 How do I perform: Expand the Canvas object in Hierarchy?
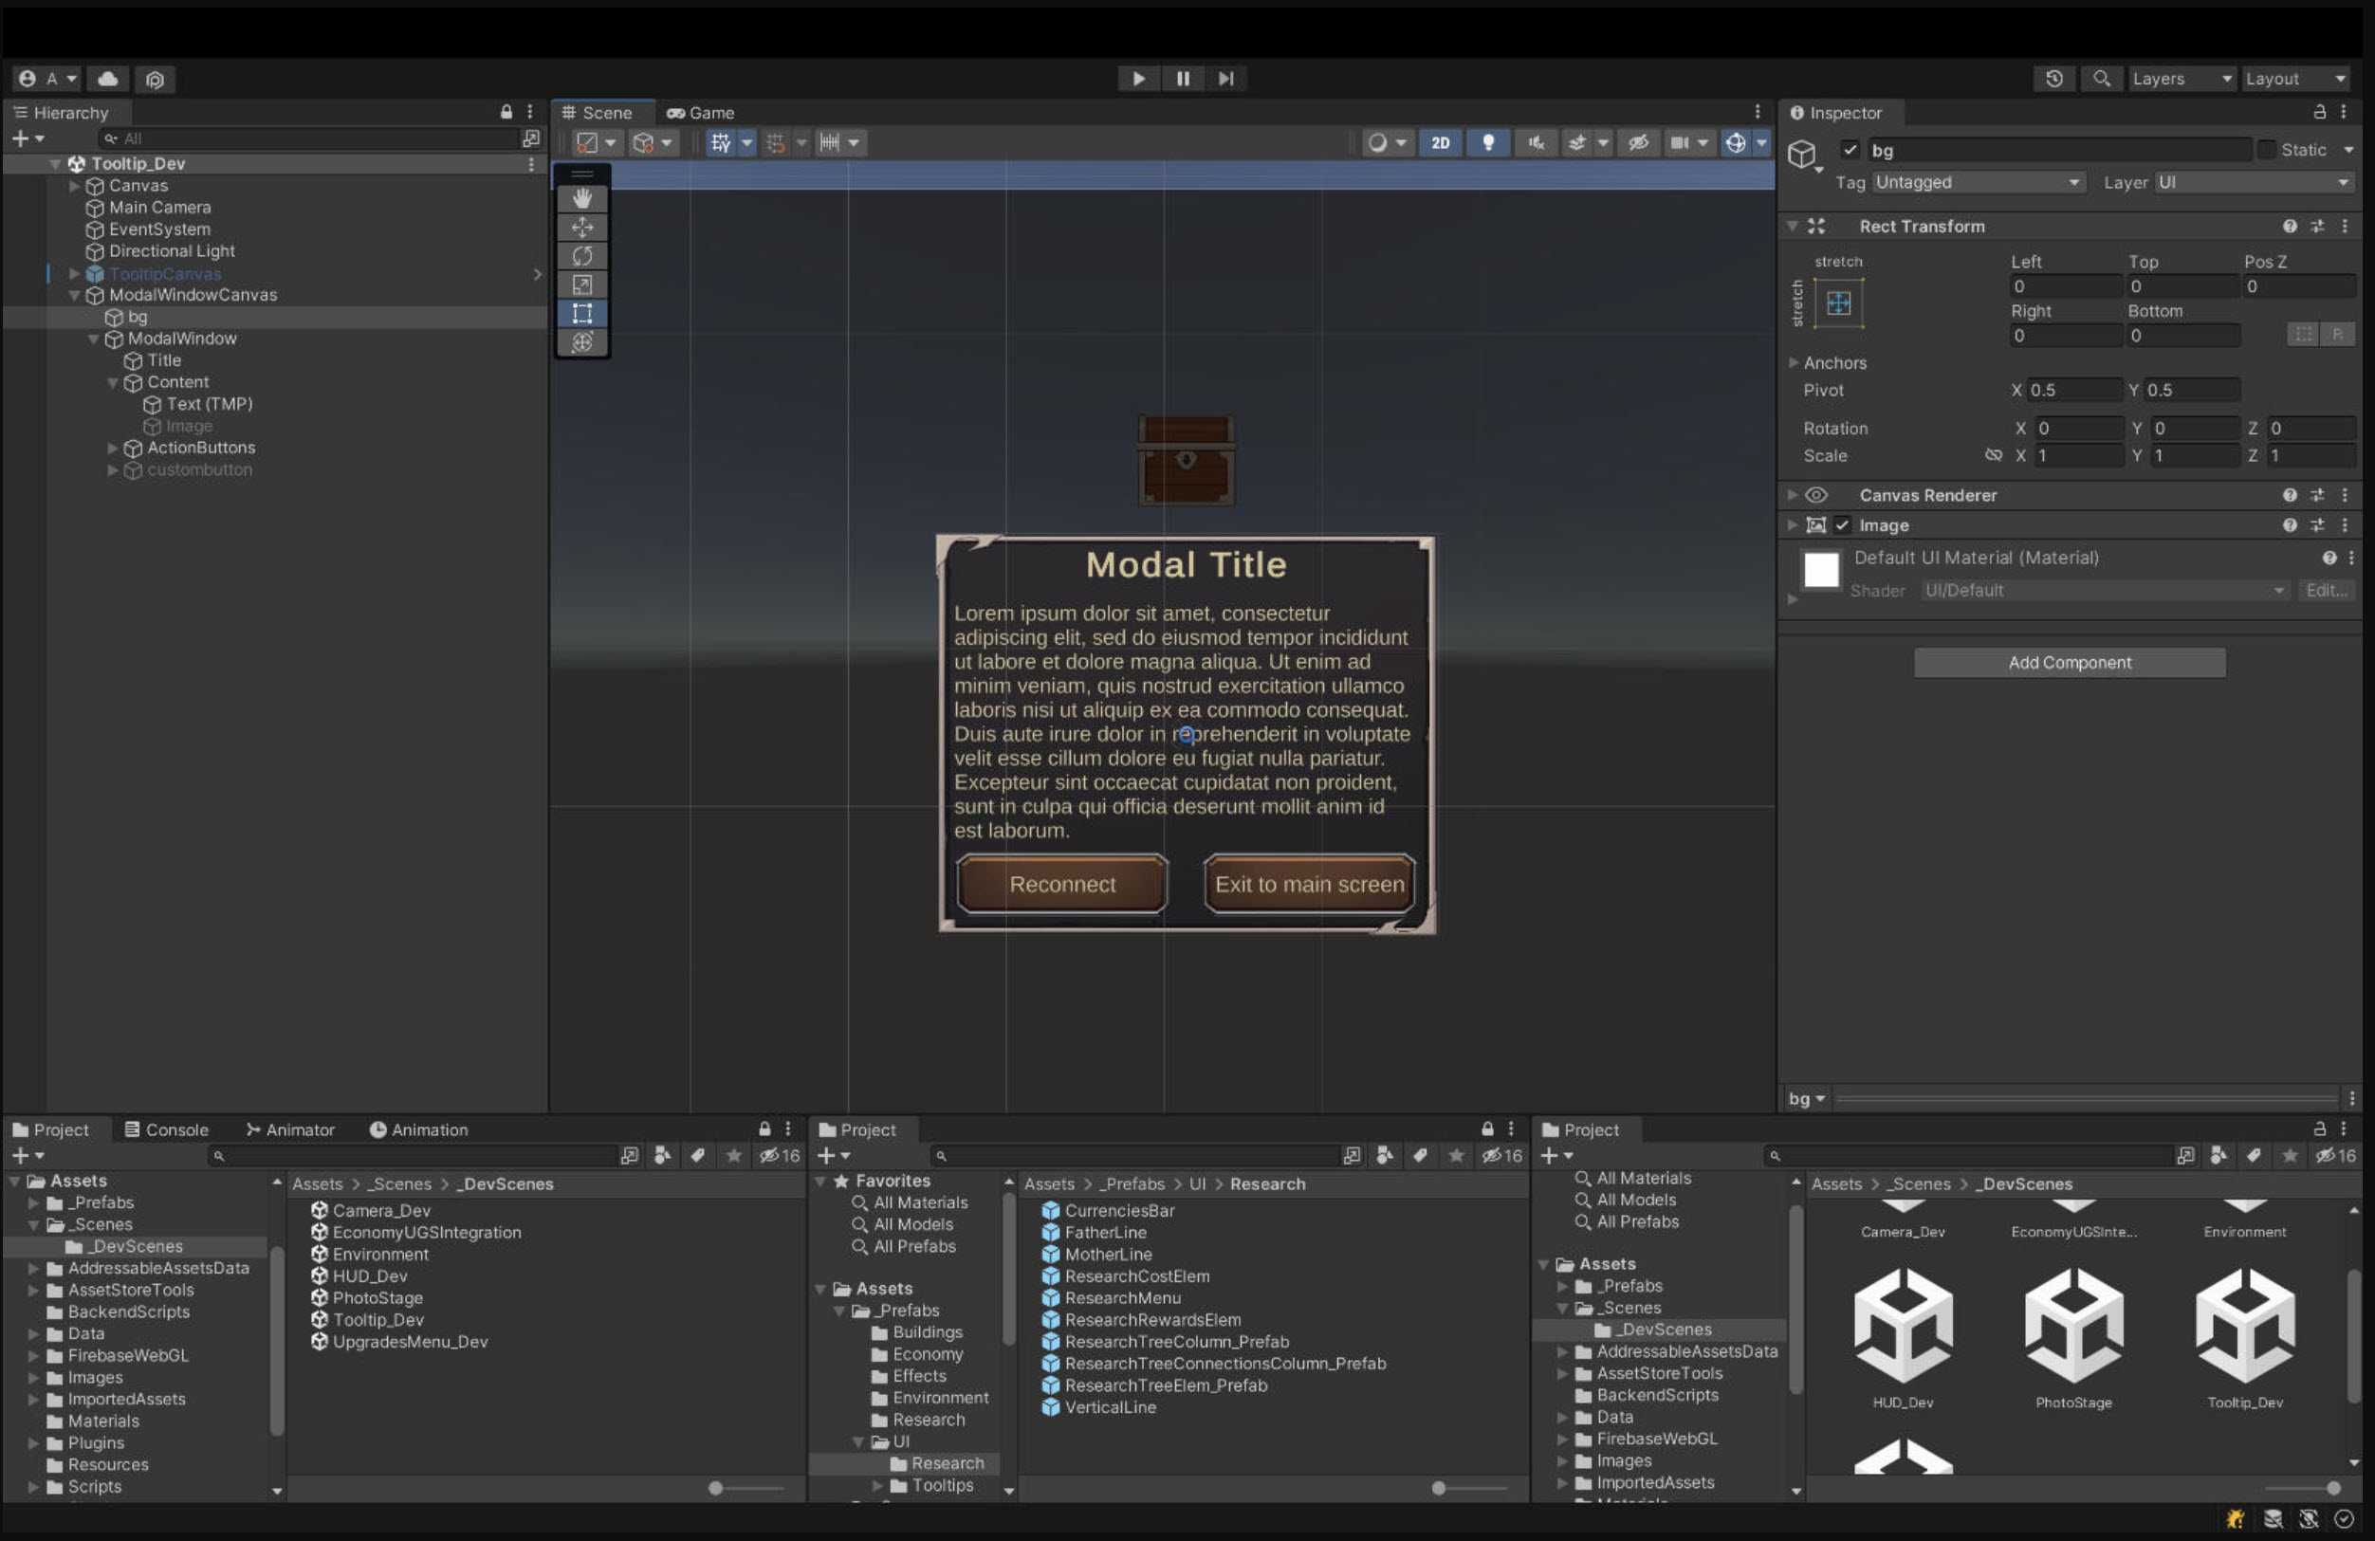74,187
